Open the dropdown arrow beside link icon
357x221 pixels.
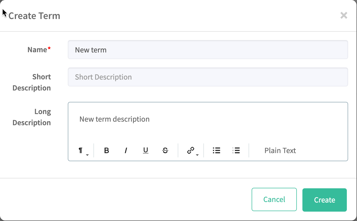coord(197,155)
